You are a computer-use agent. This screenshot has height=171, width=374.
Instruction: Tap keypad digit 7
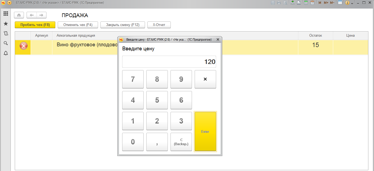click(x=133, y=79)
